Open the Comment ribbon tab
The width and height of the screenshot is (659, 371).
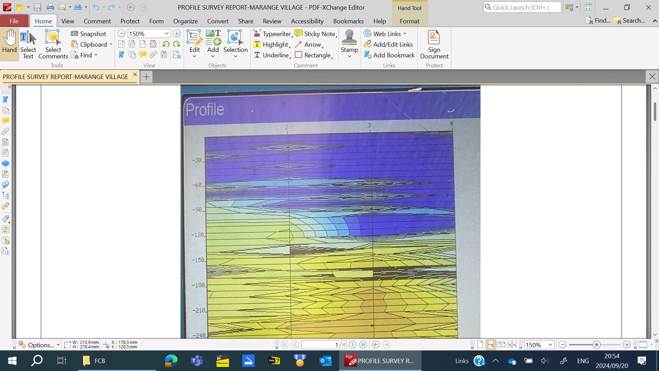pyautogui.click(x=97, y=21)
